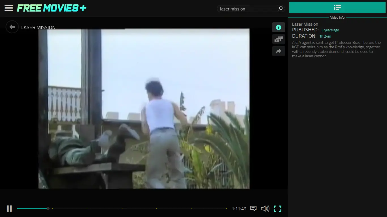Viewport: 387px width, 217px height.
Task: Click the movie description paragraph
Action: point(337,49)
